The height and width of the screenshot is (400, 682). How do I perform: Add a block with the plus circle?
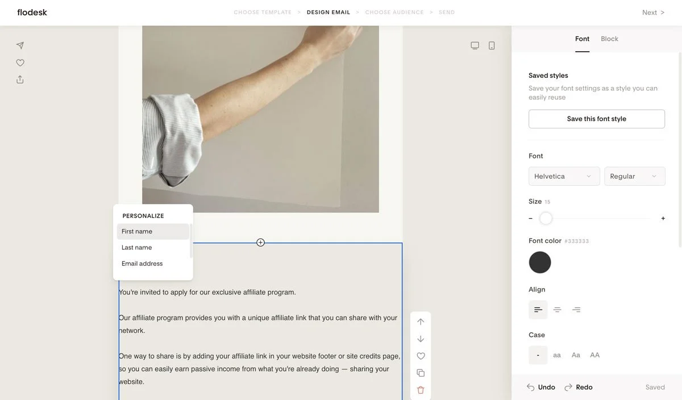(260, 243)
